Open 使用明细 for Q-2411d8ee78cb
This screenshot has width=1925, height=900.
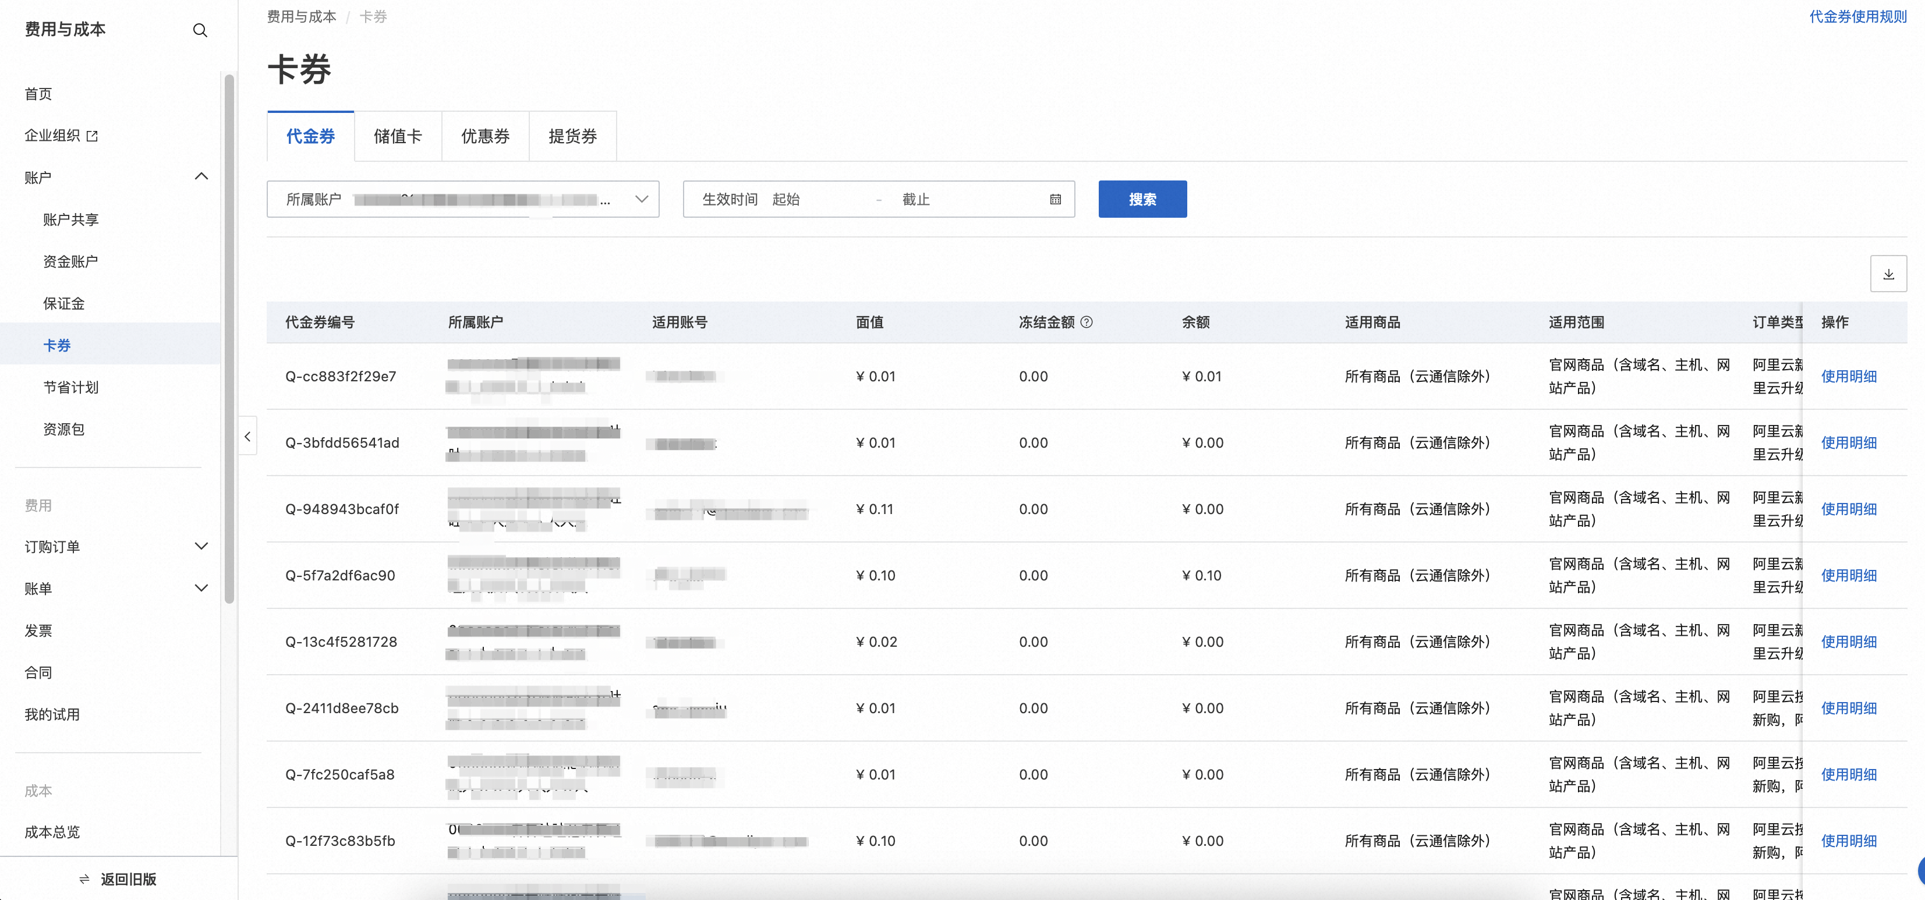click(1849, 708)
